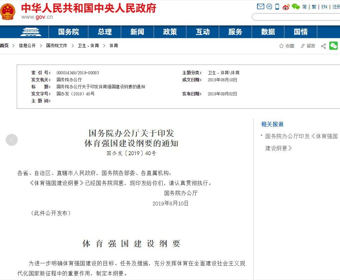Viewport: 340px width, 280px height.
Task: Go to 首页 breadcrumb
Action: (4, 45)
